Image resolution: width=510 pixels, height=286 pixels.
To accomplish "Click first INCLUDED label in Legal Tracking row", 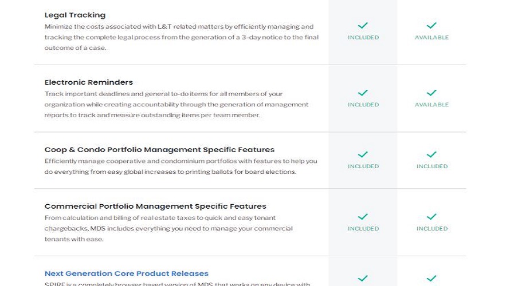I will click(x=363, y=37).
